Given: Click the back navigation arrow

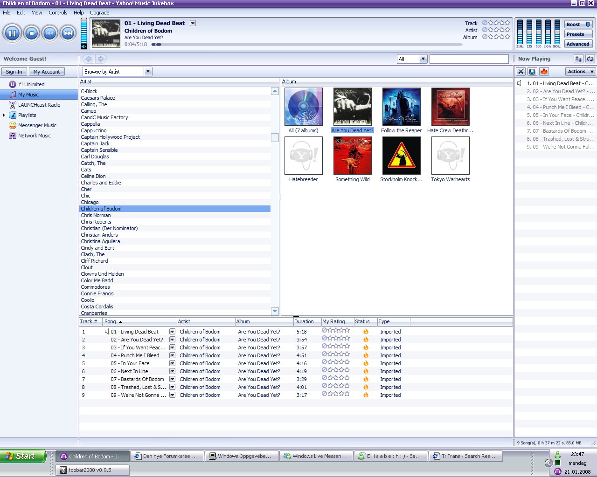Looking at the screenshot, I should click(x=88, y=59).
